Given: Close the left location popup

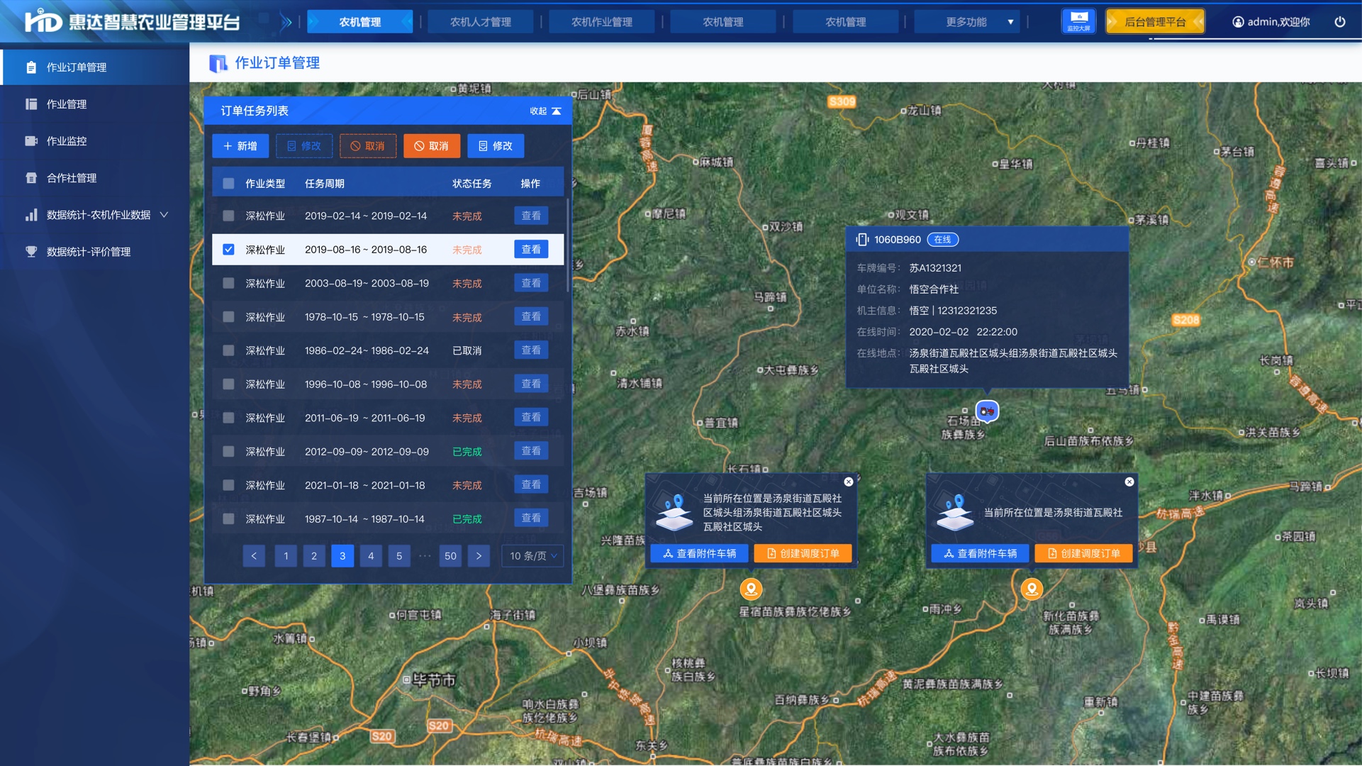Looking at the screenshot, I should 849,482.
